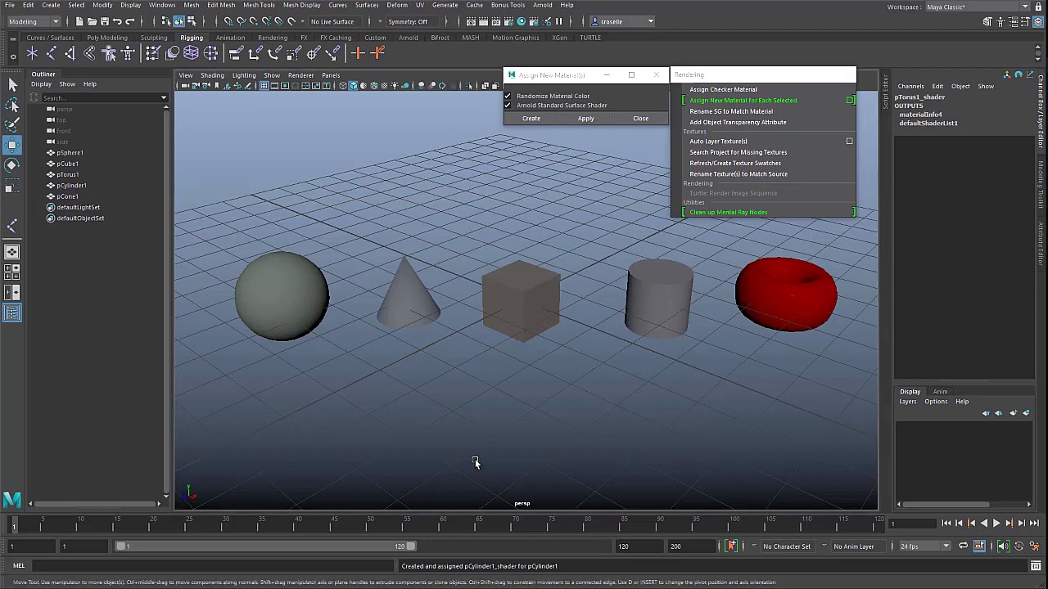Click the auto keyframe toggle icon
The image size is (1048, 589).
732,546
